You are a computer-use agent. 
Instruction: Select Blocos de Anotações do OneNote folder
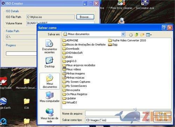[x=84, y=45]
